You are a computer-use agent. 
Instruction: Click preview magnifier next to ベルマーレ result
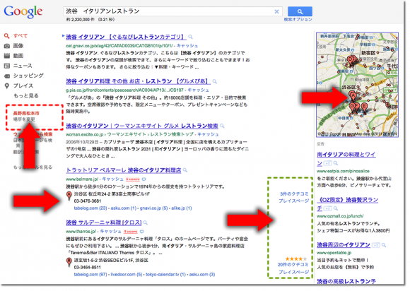click(185, 171)
